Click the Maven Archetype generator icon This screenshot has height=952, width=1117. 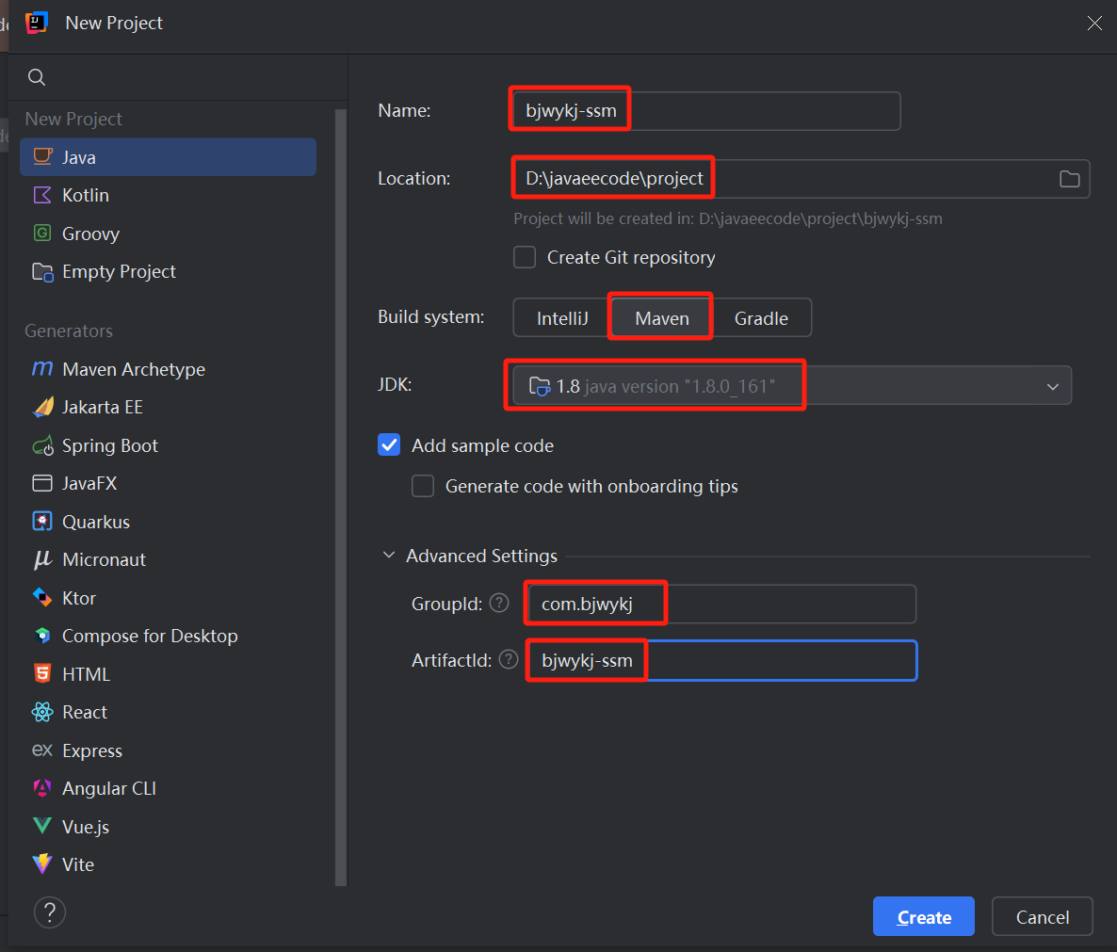click(x=42, y=369)
